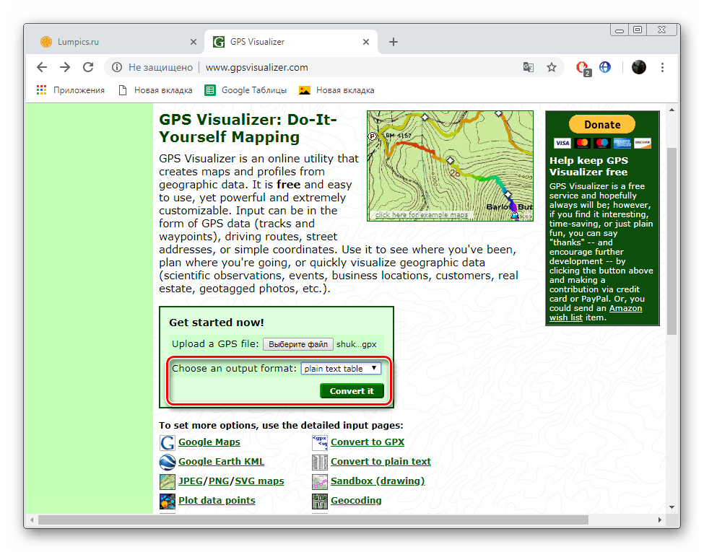704x552 pixels.
Task: Click the Google Earth KML globe icon
Action: click(x=168, y=462)
